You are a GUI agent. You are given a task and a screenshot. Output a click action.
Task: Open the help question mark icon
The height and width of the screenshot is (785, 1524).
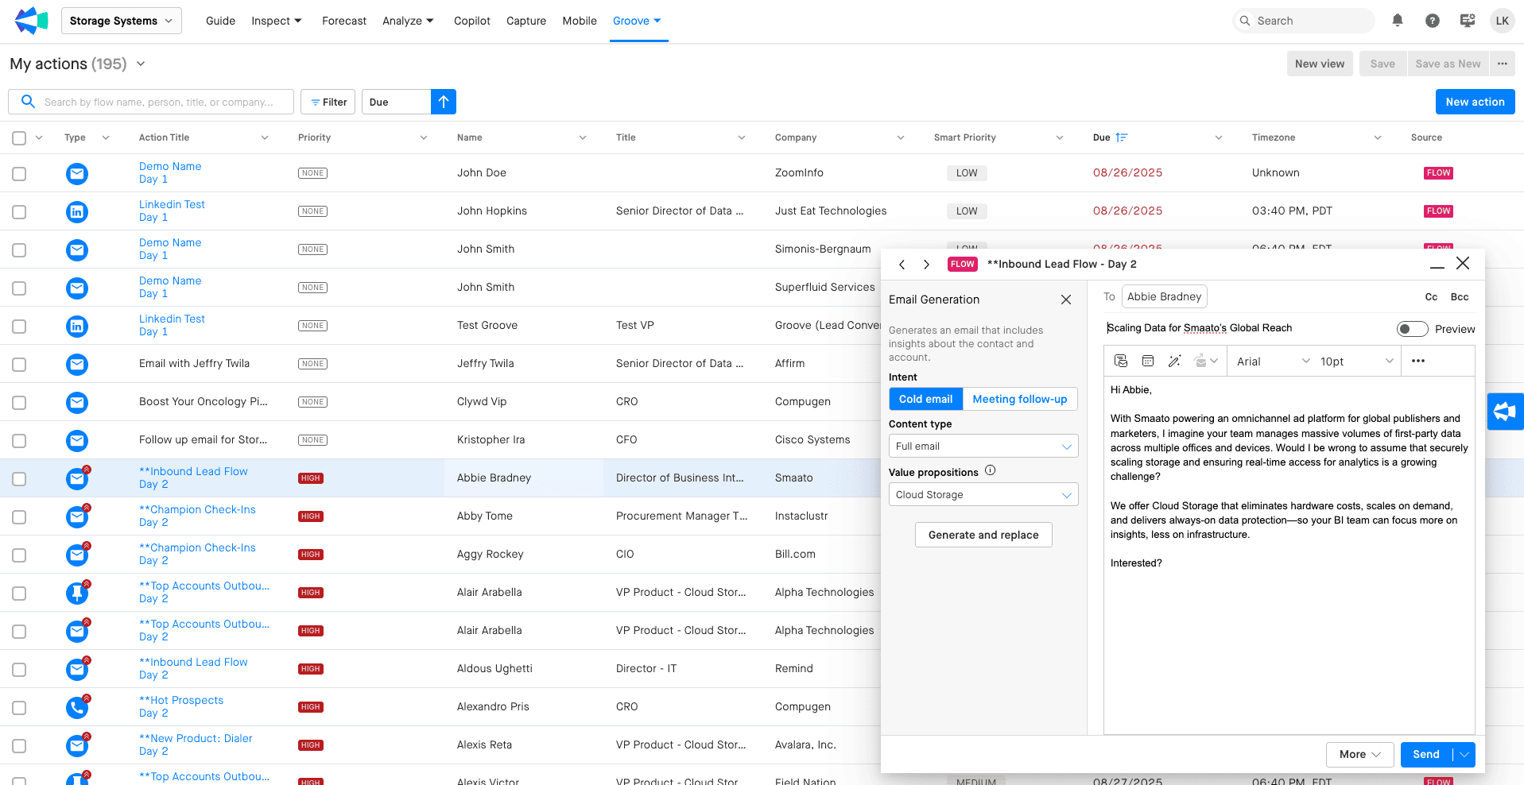tap(1433, 21)
